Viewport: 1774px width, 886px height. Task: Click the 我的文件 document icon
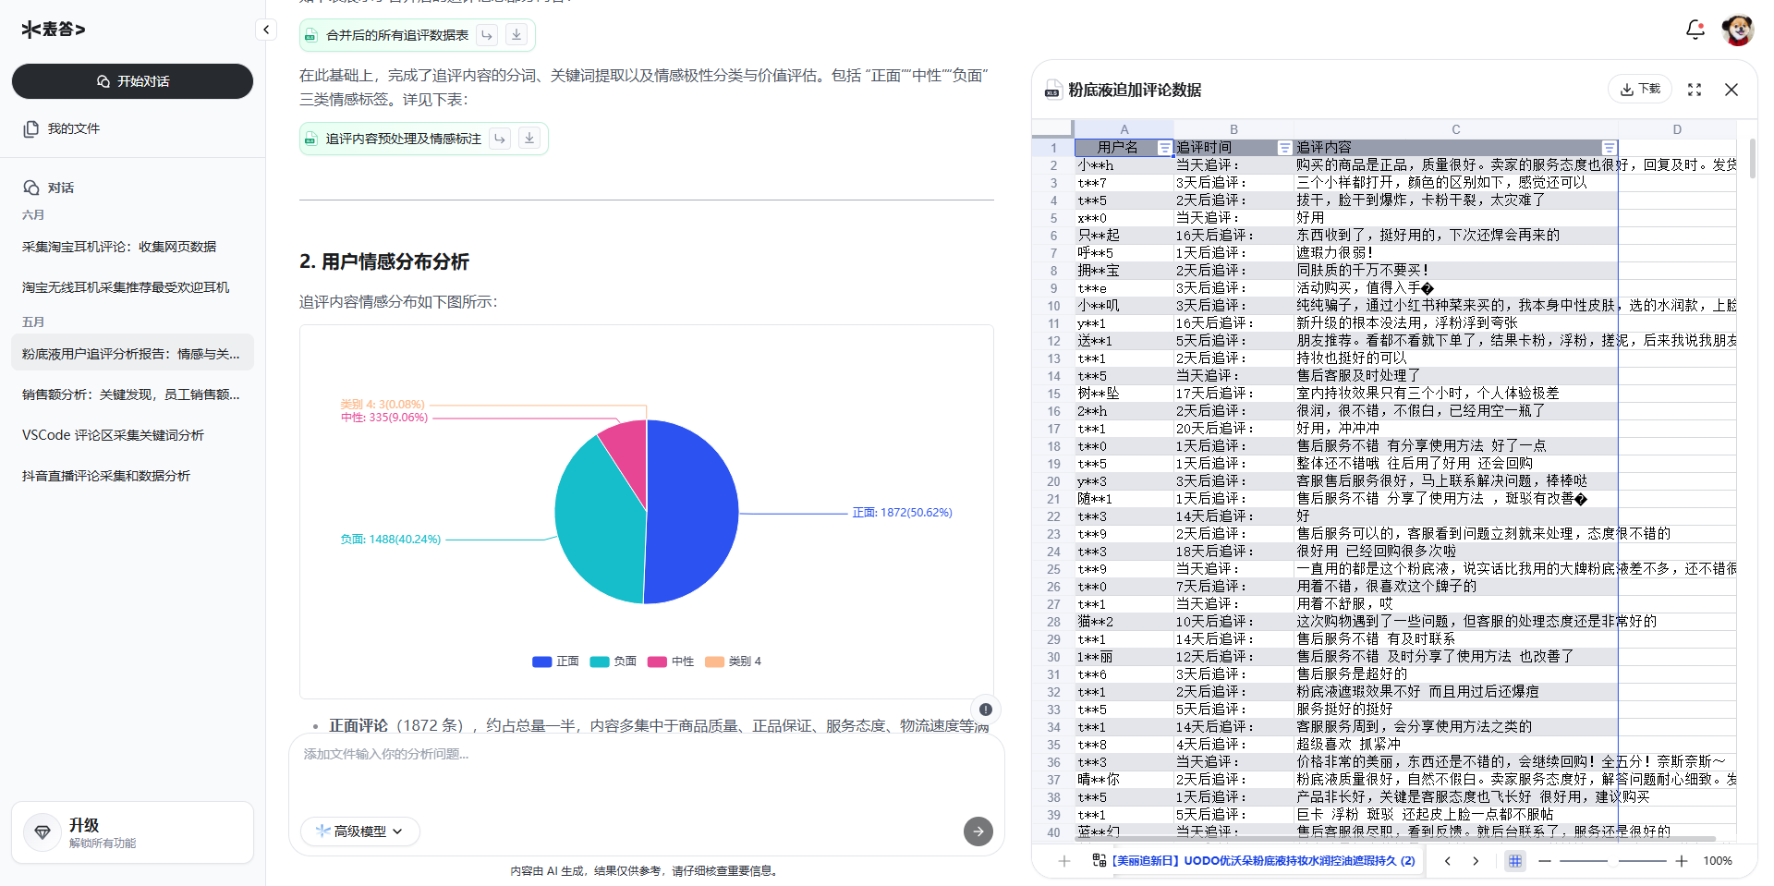[x=31, y=128]
